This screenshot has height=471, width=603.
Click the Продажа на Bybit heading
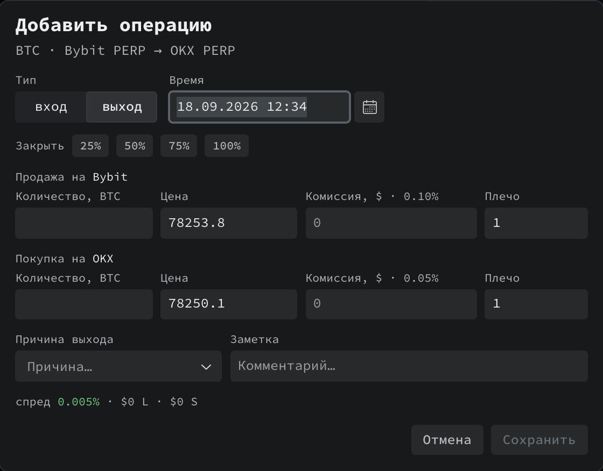(72, 177)
